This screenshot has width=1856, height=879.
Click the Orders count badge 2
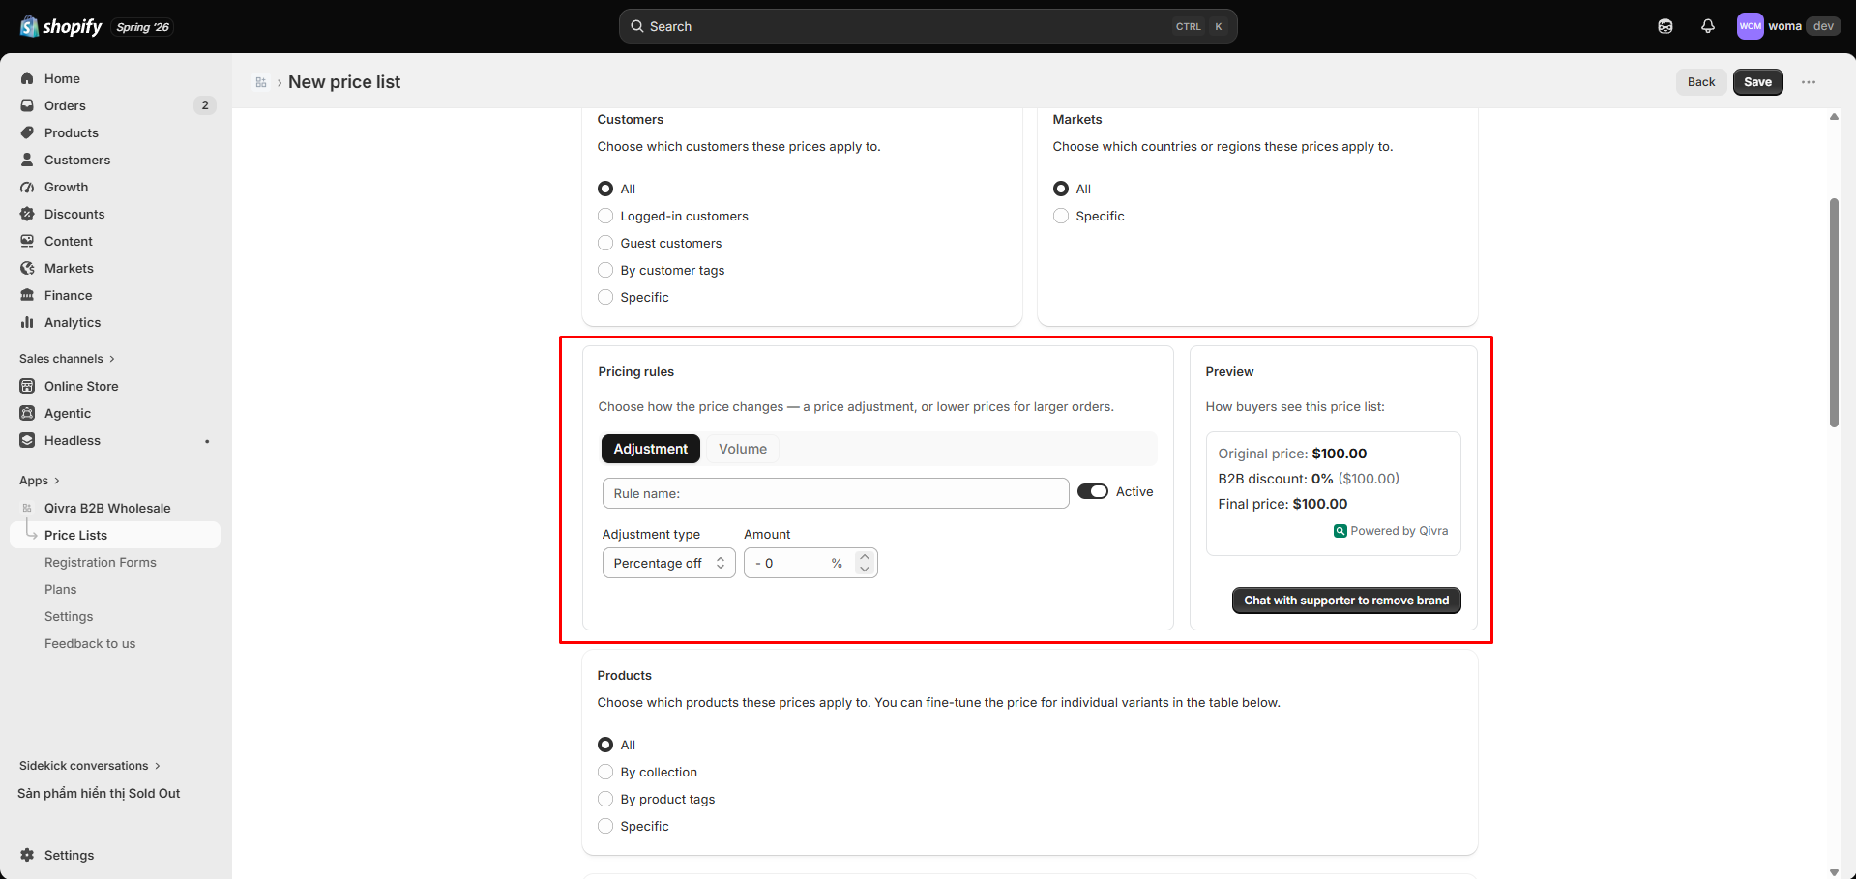[x=205, y=105]
